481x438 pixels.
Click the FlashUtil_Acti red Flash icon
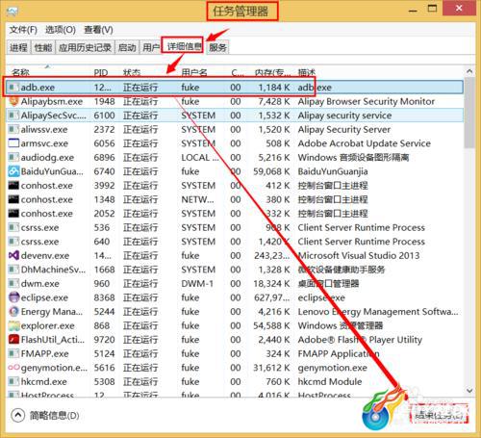click(x=13, y=340)
